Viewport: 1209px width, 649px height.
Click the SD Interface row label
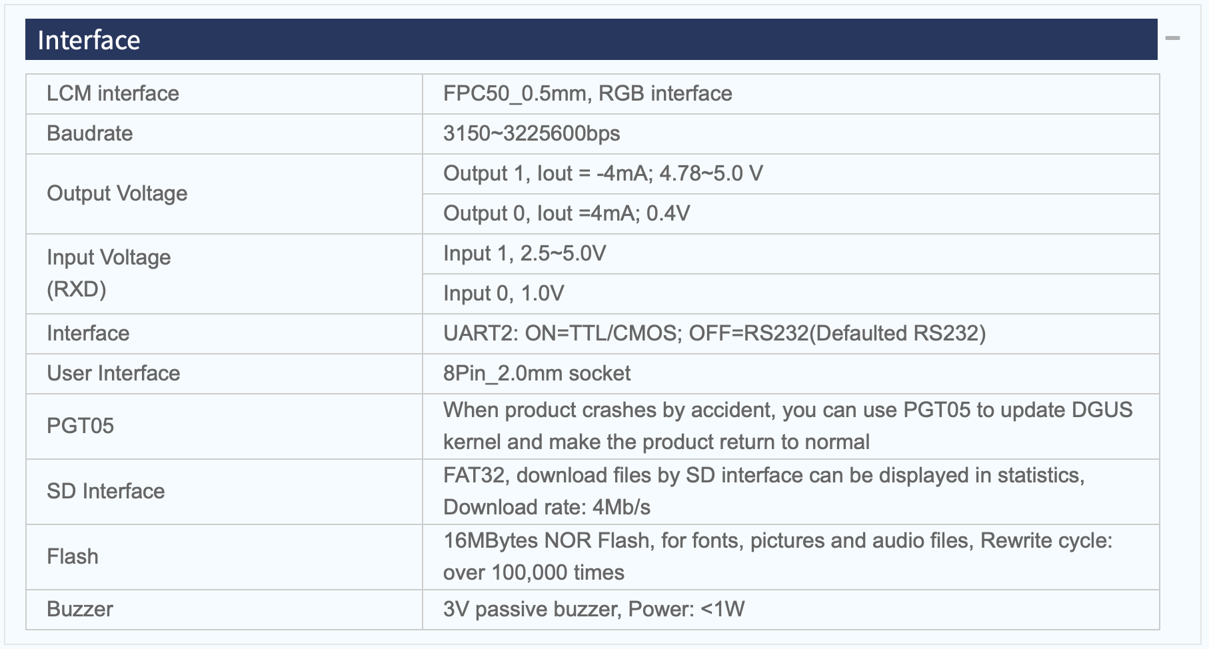[105, 491]
